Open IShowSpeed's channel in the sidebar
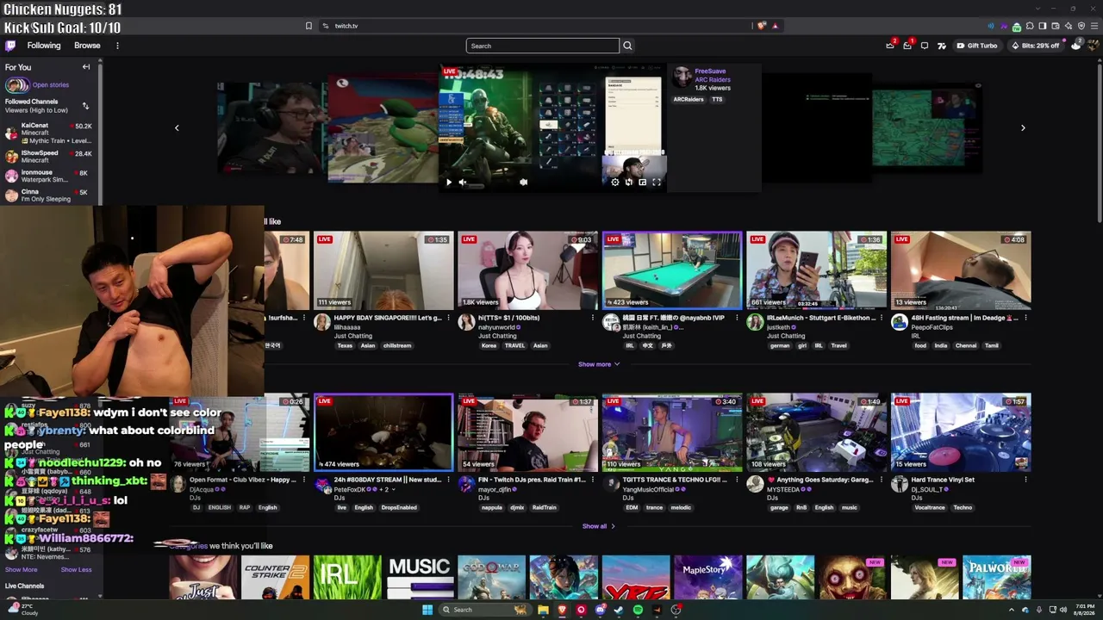This screenshot has height=620, width=1103. (48, 157)
